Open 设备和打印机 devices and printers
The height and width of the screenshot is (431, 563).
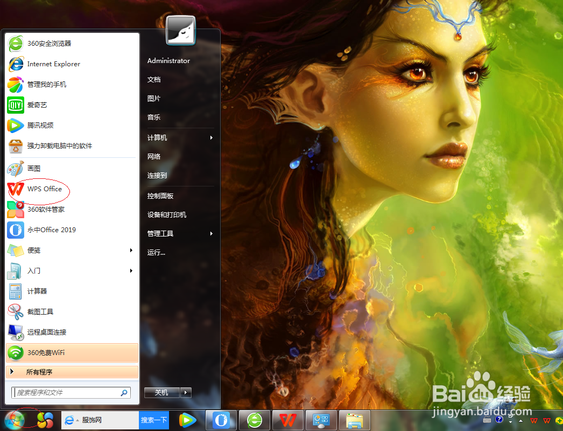pos(167,215)
